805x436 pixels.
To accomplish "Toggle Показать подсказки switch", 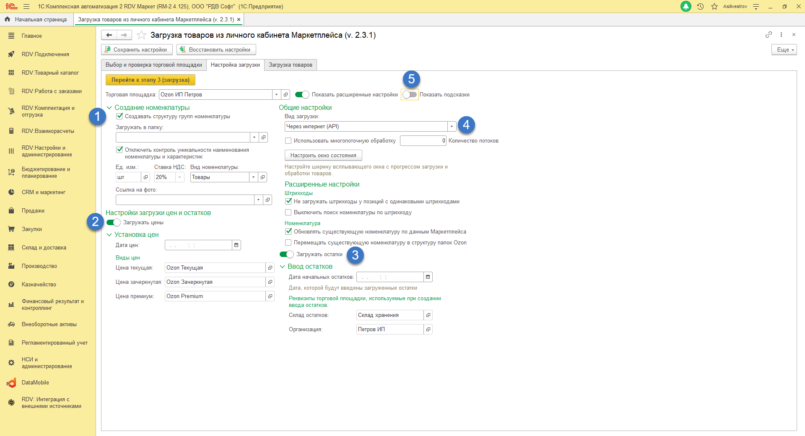I will pos(410,95).
